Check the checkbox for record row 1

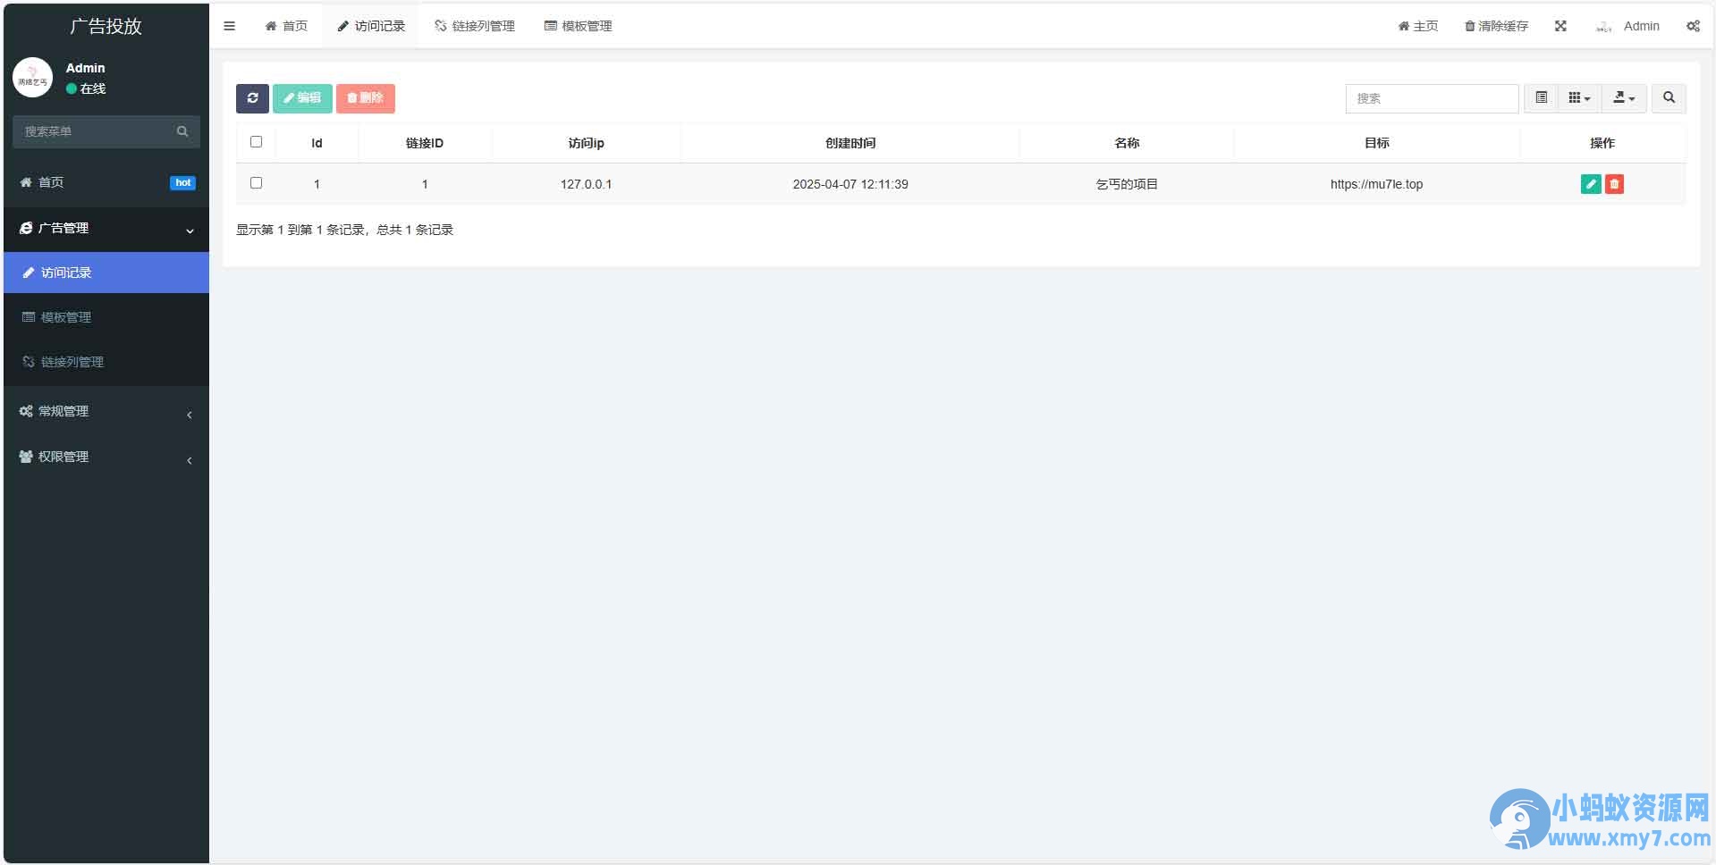(x=256, y=183)
